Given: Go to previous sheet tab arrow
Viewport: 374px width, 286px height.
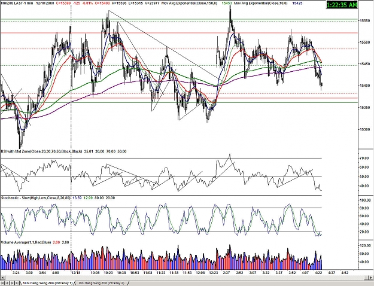Looking at the screenshot, I should (x=7, y=283).
